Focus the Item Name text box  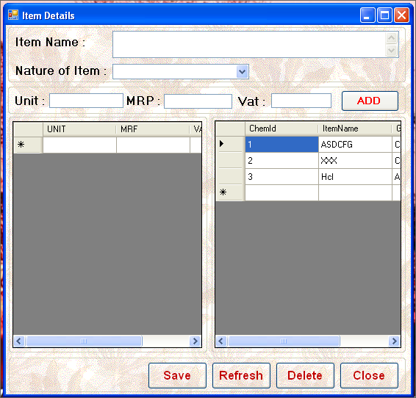(249, 44)
